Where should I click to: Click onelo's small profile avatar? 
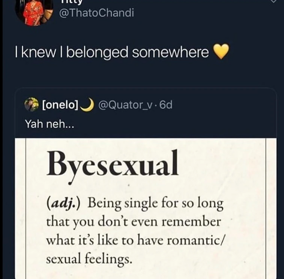31,105
